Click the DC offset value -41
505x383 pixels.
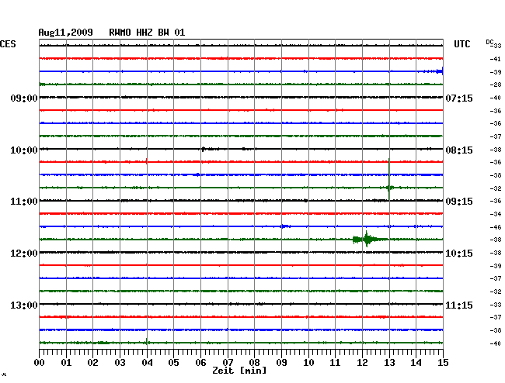496,59
